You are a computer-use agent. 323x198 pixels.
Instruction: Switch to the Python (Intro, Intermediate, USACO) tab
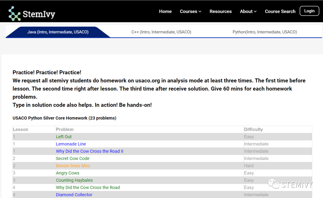click(265, 32)
